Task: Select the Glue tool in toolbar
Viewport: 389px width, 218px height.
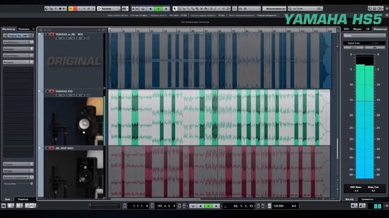Action: [188, 8]
